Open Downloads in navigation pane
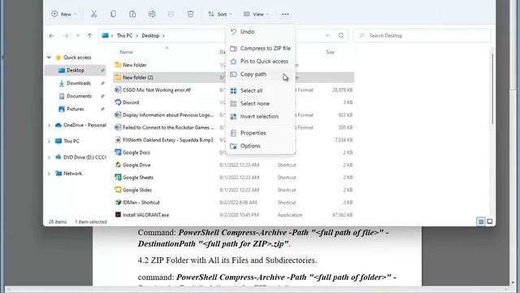 79,83
